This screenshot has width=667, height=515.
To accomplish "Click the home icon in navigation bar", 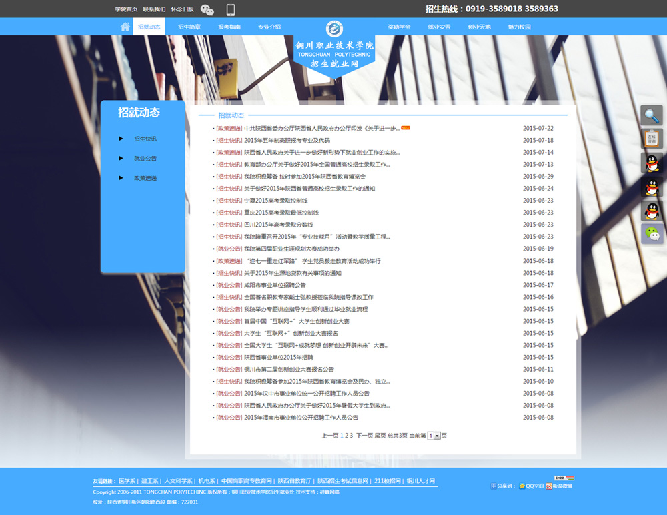I will pyautogui.click(x=125, y=27).
